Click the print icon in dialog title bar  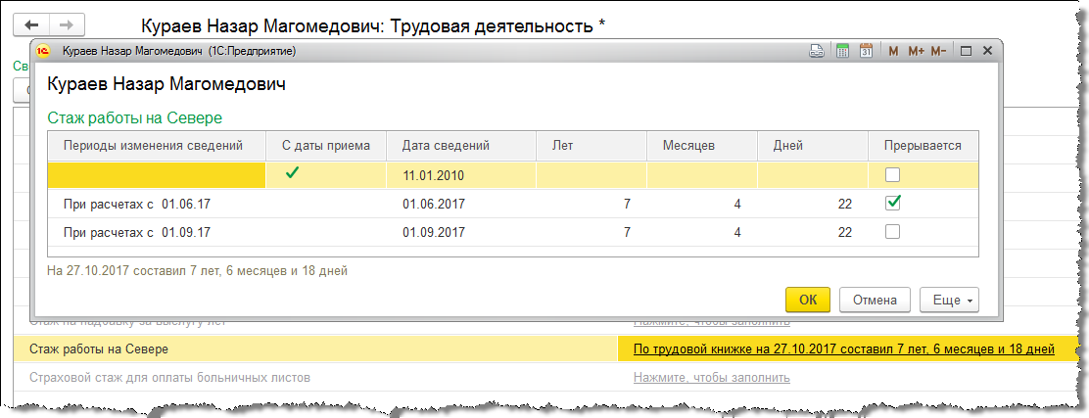(x=817, y=51)
